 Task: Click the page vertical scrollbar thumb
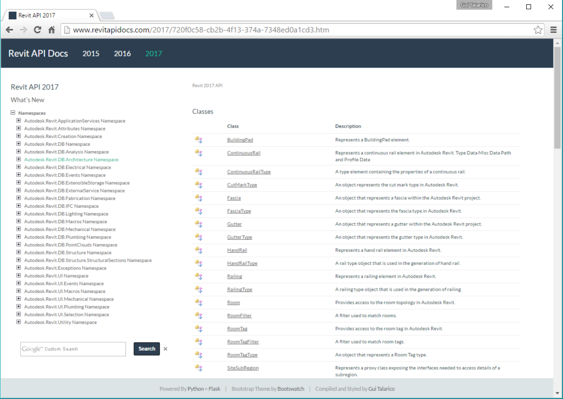coord(558,97)
